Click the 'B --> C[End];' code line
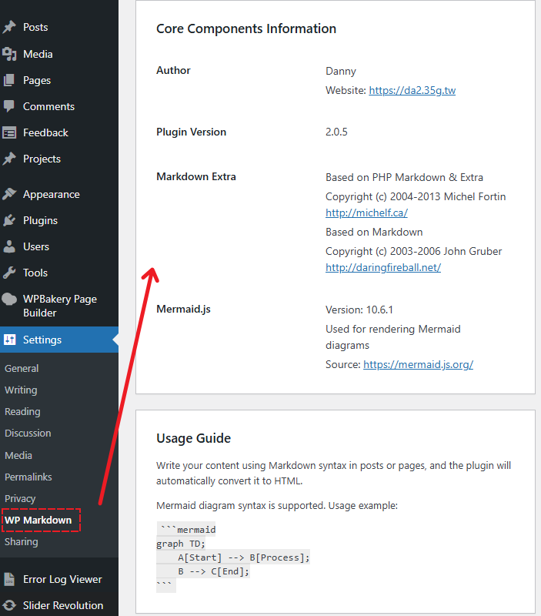 [214, 571]
